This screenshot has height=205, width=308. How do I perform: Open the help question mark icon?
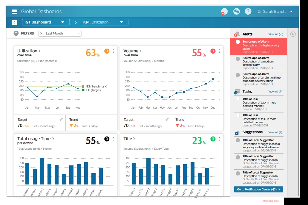click(248, 12)
